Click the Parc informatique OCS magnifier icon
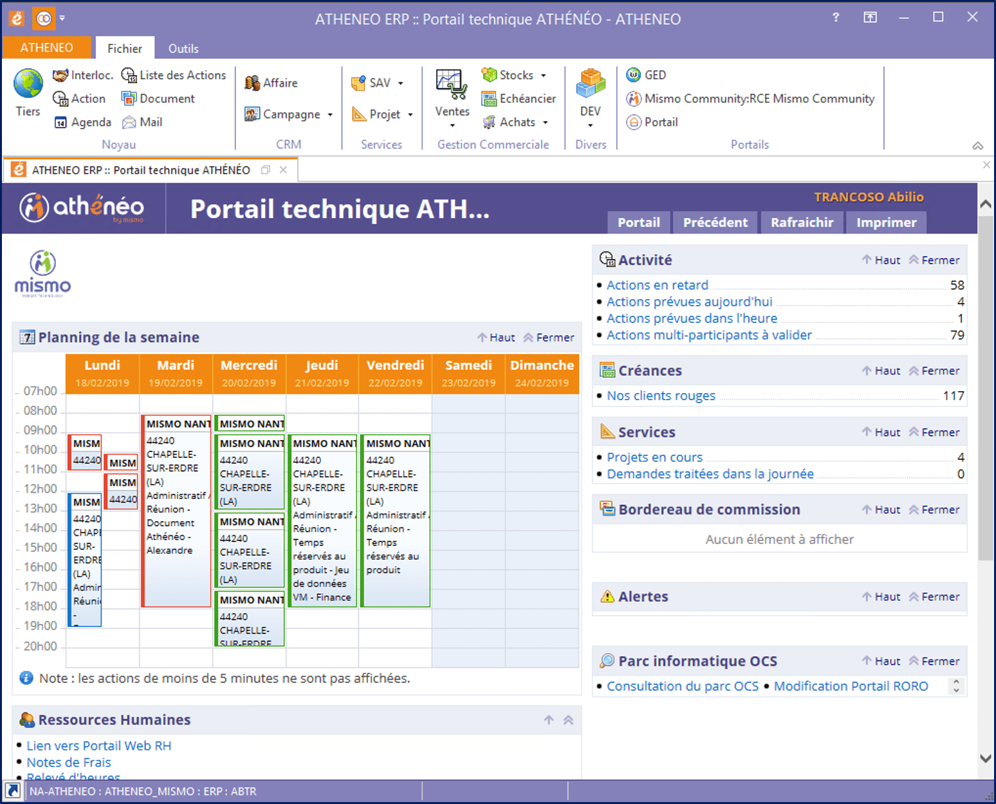This screenshot has height=804, width=996. point(607,661)
